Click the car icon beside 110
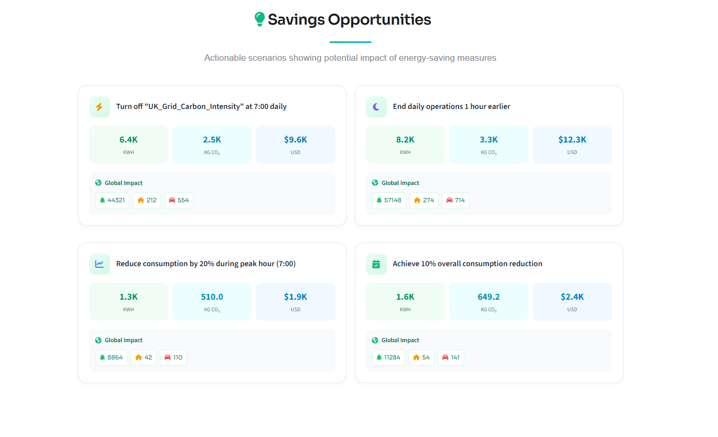This screenshot has height=437, width=718. (x=168, y=357)
